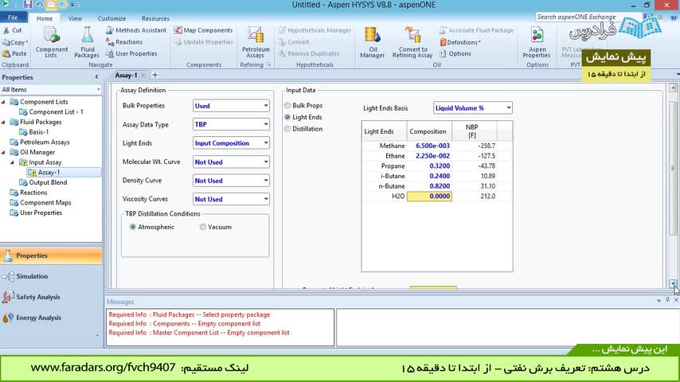Switch to Simulation environment
The width and height of the screenshot is (680, 382).
51,276
